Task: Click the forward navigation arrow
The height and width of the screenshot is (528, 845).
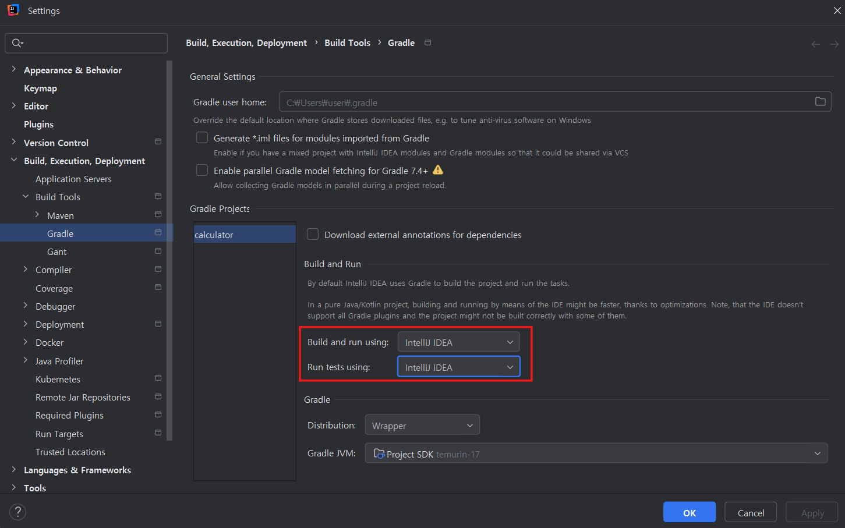Action: point(834,44)
